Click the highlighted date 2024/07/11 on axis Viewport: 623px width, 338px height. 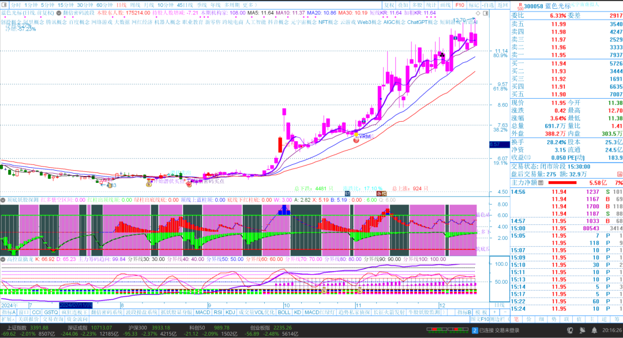click(x=76, y=305)
